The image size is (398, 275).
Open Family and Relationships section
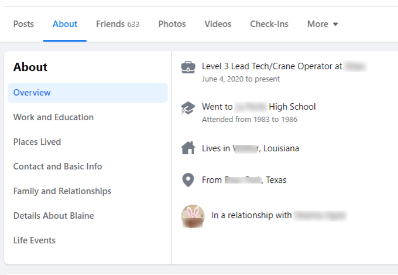[x=62, y=191]
